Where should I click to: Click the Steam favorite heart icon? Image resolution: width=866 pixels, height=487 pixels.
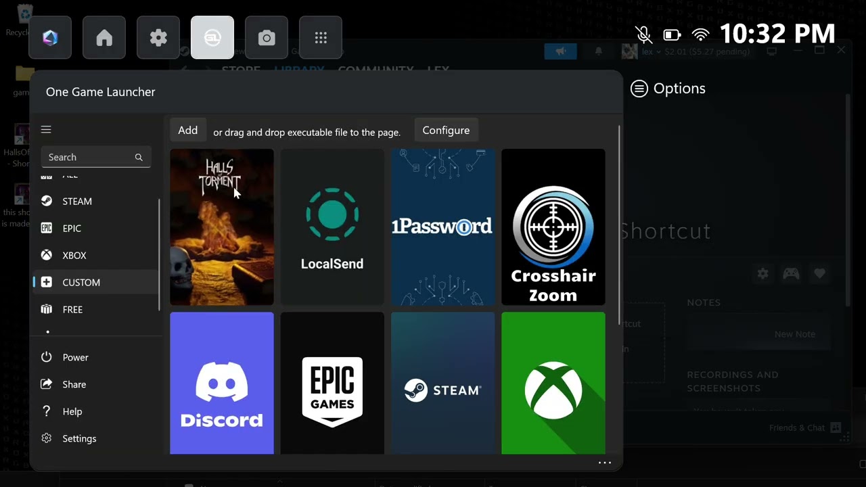pos(820,274)
